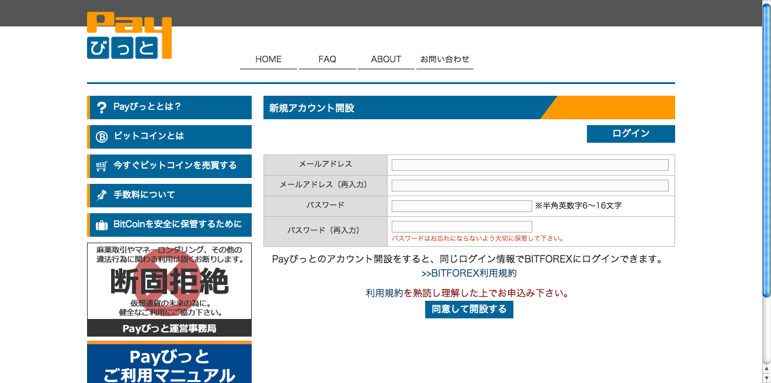Select the パスワード（再入力） field

click(x=462, y=227)
